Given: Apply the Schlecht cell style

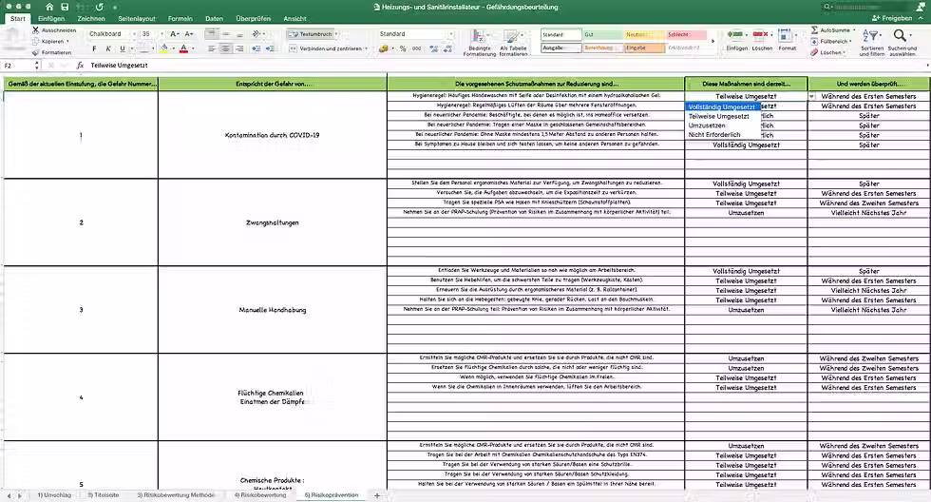Looking at the screenshot, I should pyautogui.click(x=686, y=34).
